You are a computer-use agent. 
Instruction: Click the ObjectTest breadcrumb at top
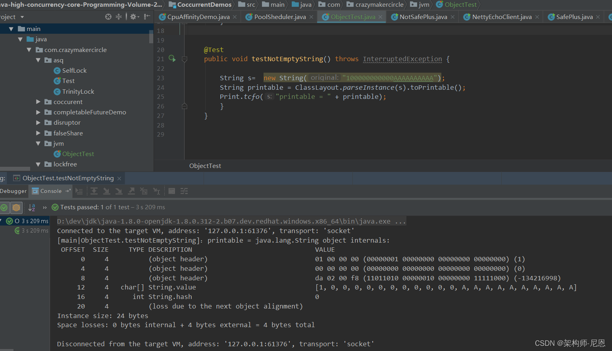pyautogui.click(x=457, y=5)
